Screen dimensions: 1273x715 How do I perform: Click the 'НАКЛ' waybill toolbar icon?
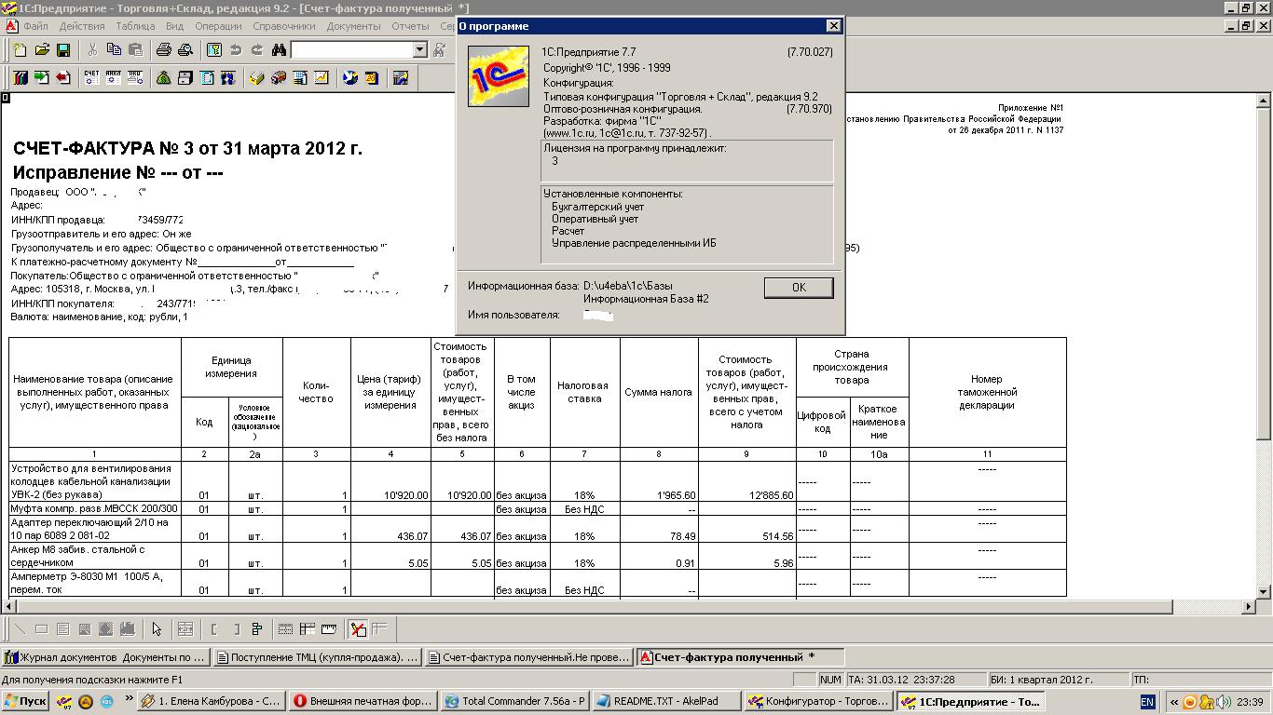(x=113, y=78)
